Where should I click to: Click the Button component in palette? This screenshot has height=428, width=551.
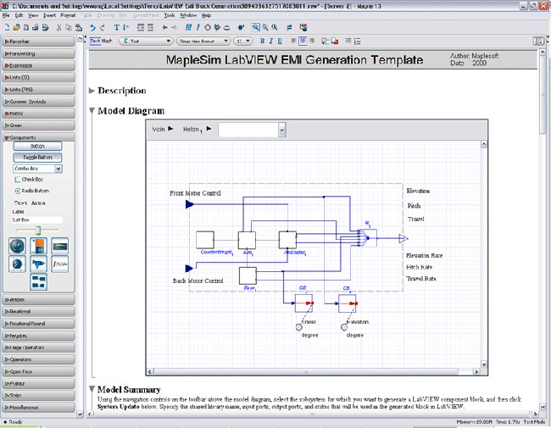pyautogui.click(x=37, y=146)
